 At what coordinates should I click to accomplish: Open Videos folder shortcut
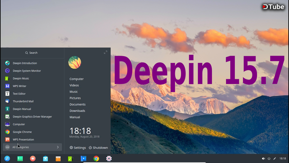coord(74,85)
